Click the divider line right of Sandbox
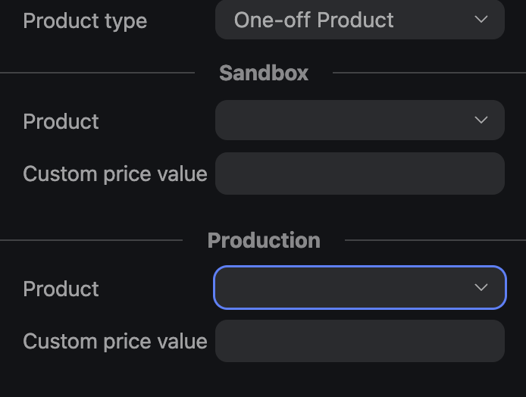Image resolution: width=526 pixels, height=397 pixels. [429, 73]
